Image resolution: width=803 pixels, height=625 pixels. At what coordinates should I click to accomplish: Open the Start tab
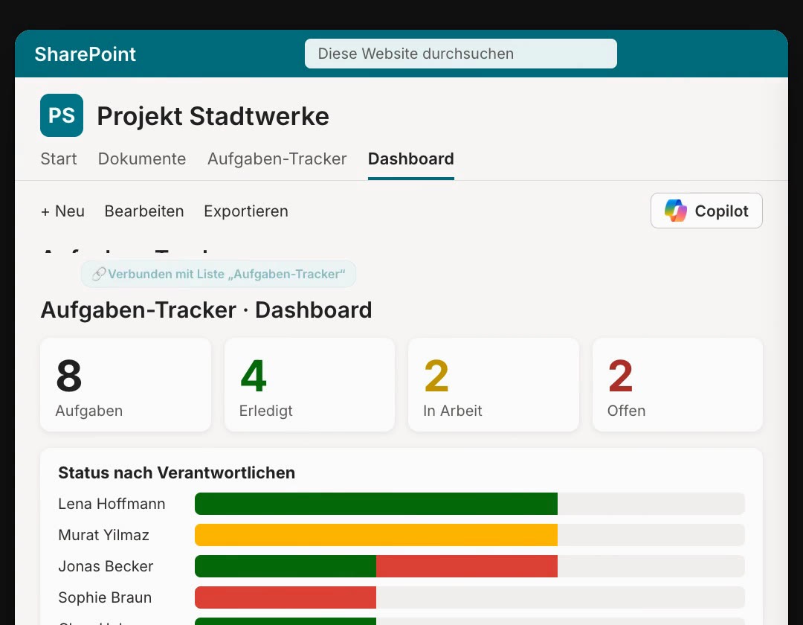(x=59, y=158)
